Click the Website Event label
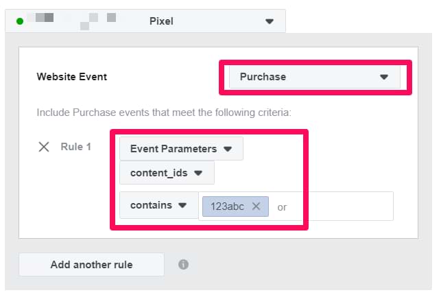 (x=72, y=77)
